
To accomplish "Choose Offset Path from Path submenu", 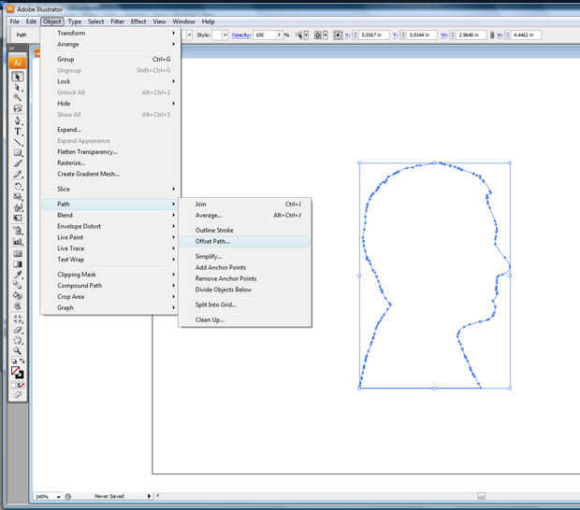I will pos(212,241).
